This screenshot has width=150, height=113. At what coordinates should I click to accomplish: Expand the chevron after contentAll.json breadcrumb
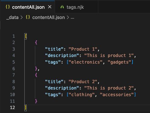click(x=68, y=17)
